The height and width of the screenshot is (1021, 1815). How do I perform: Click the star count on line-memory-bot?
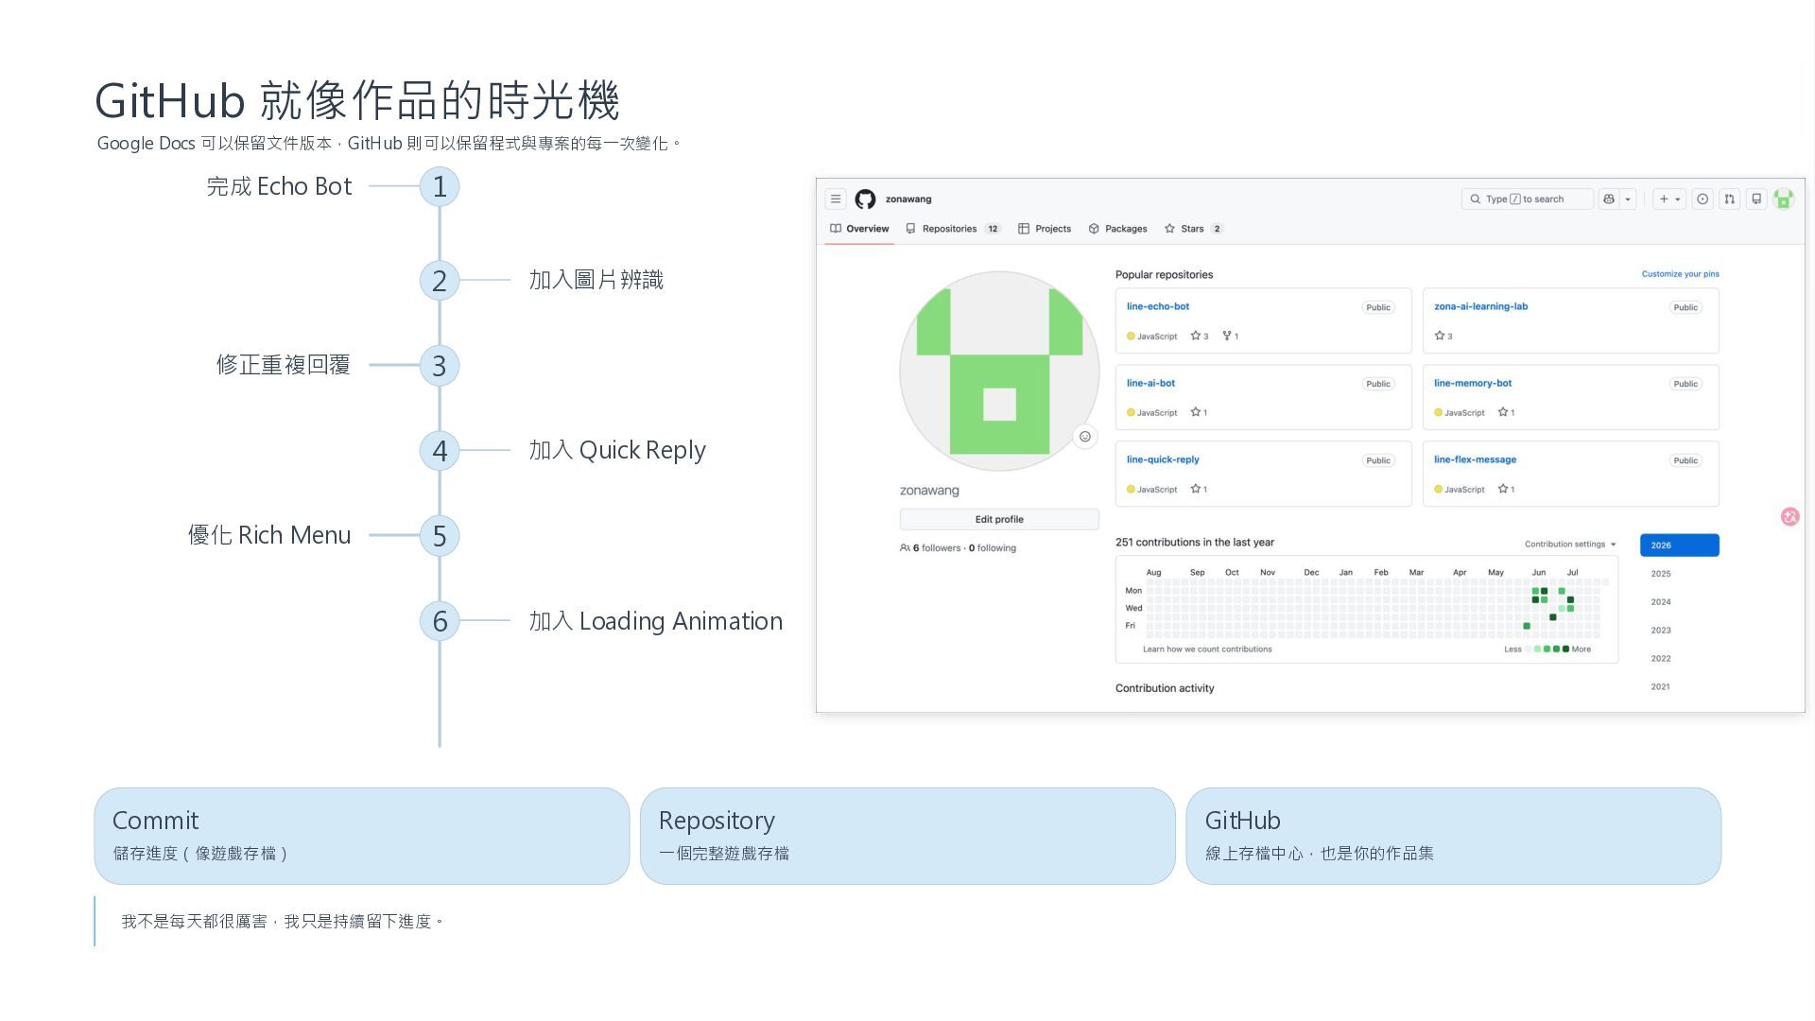click(x=1506, y=412)
